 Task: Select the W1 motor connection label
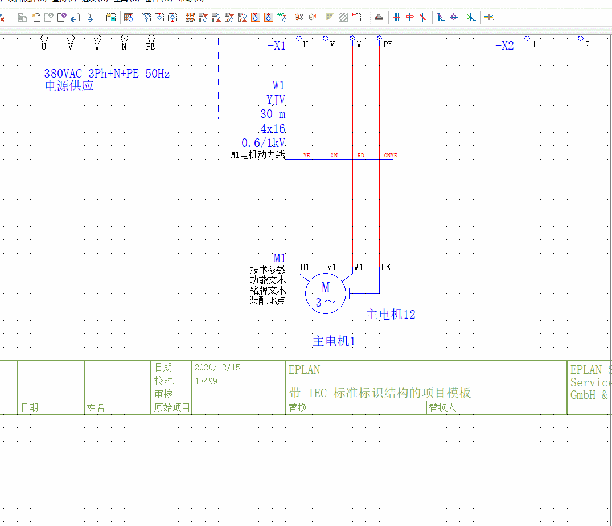click(358, 267)
